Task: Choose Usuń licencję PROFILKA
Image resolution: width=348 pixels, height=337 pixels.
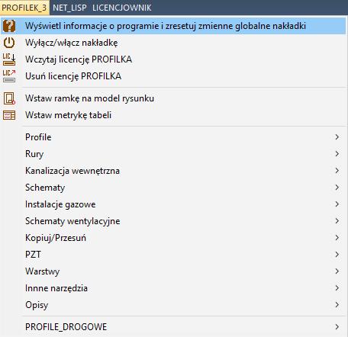Action: coord(174,76)
